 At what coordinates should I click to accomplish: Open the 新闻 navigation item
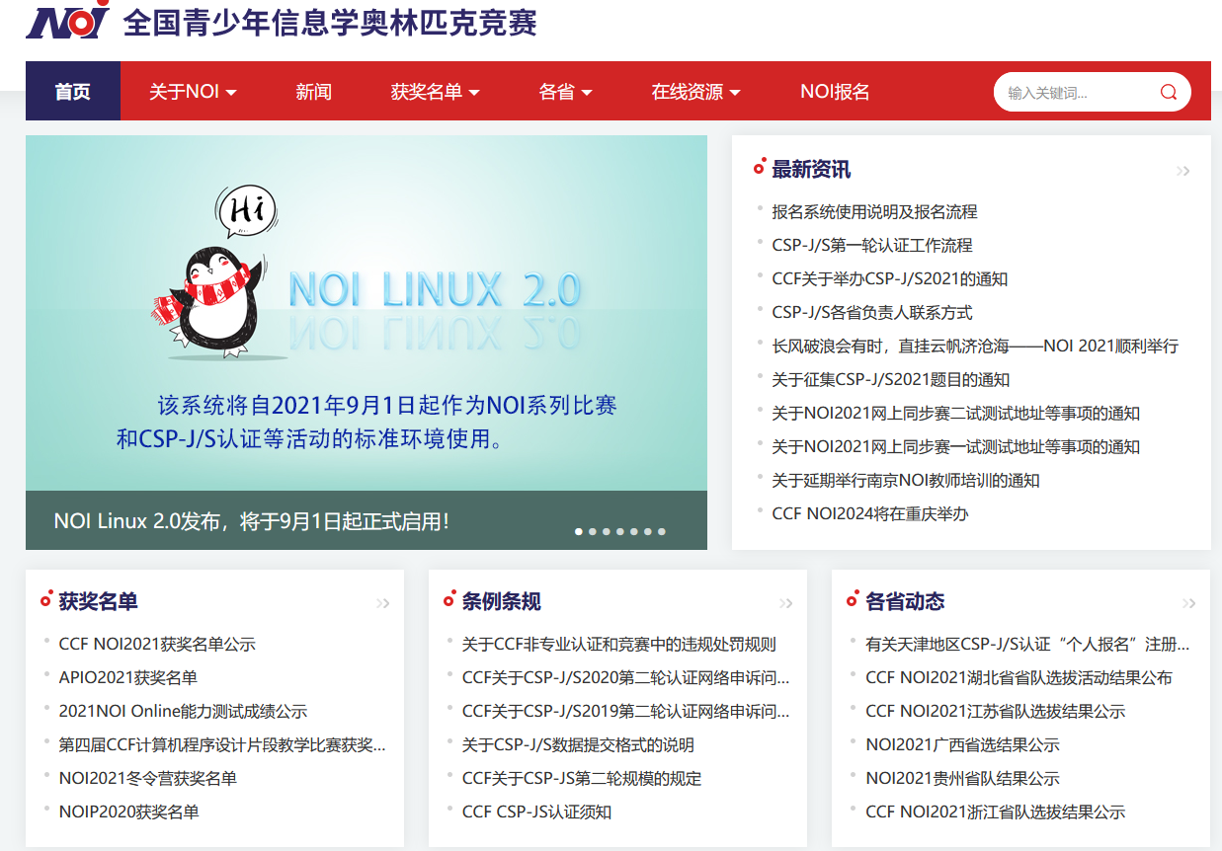tap(313, 92)
